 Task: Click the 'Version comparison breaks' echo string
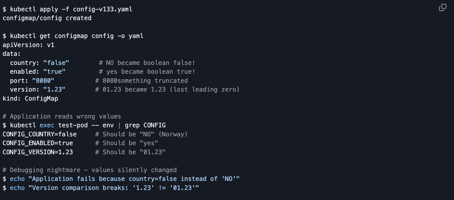113,188
